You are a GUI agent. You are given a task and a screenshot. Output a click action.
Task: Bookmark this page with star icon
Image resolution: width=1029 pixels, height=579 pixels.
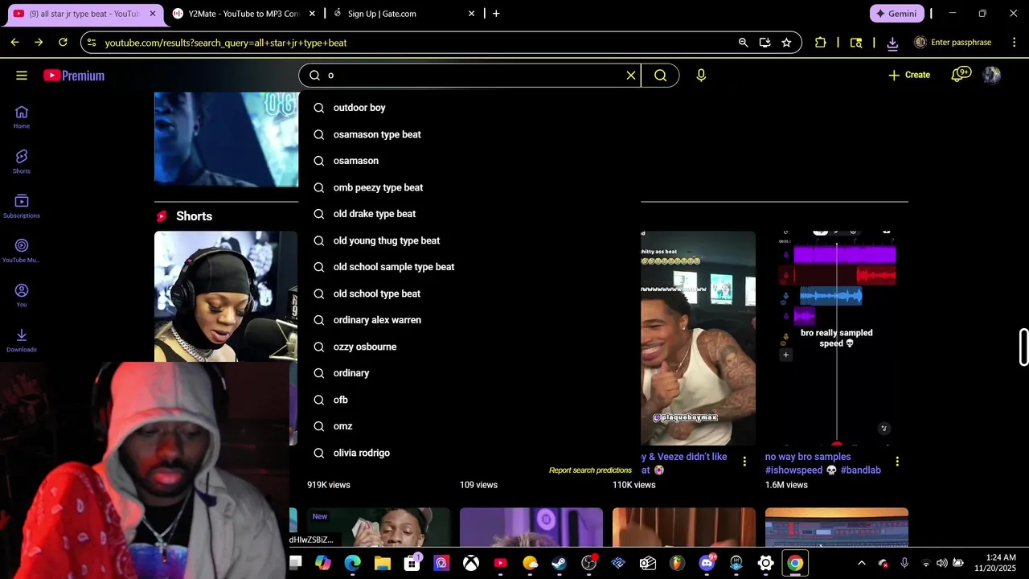786,43
